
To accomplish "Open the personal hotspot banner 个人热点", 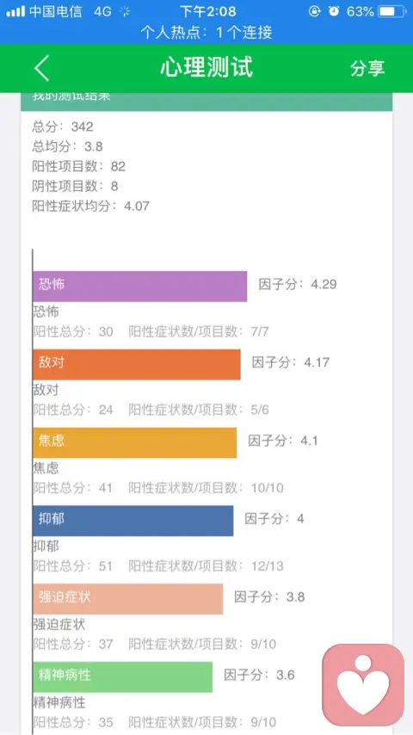I will pyautogui.click(x=206, y=33).
